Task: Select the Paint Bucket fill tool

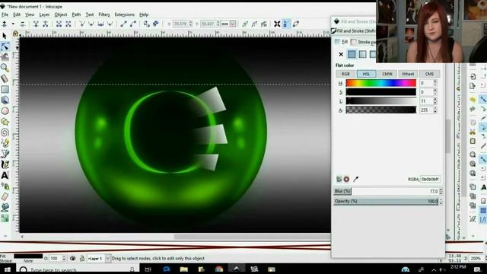Action: click(5, 208)
